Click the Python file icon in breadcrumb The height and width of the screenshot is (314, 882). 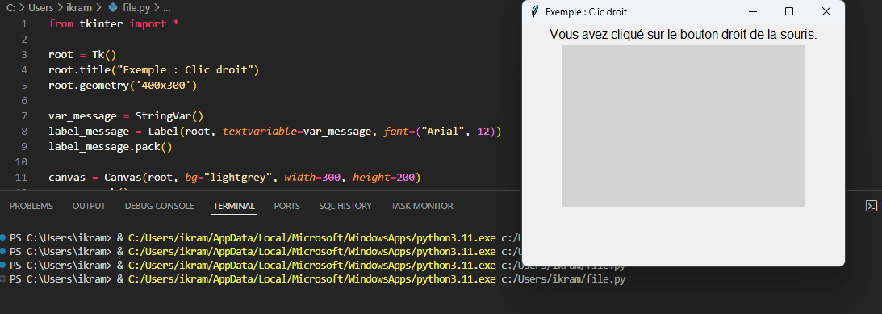tap(113, 8)
